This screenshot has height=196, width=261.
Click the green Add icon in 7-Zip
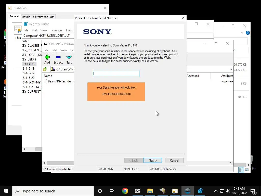pyautogui.click(x=47, y=57)
